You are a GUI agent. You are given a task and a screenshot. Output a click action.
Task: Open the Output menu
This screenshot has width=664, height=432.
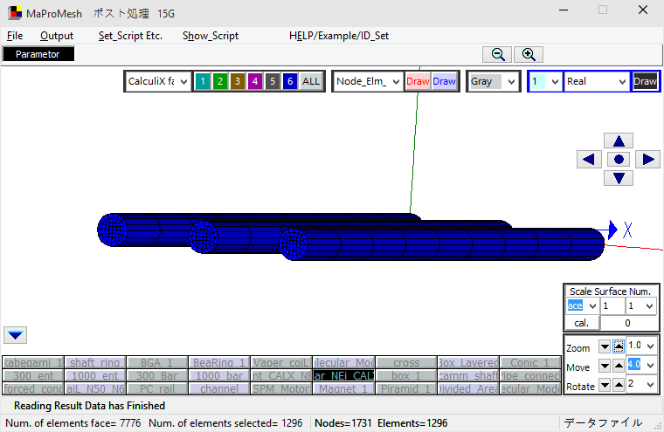point(57,36)
